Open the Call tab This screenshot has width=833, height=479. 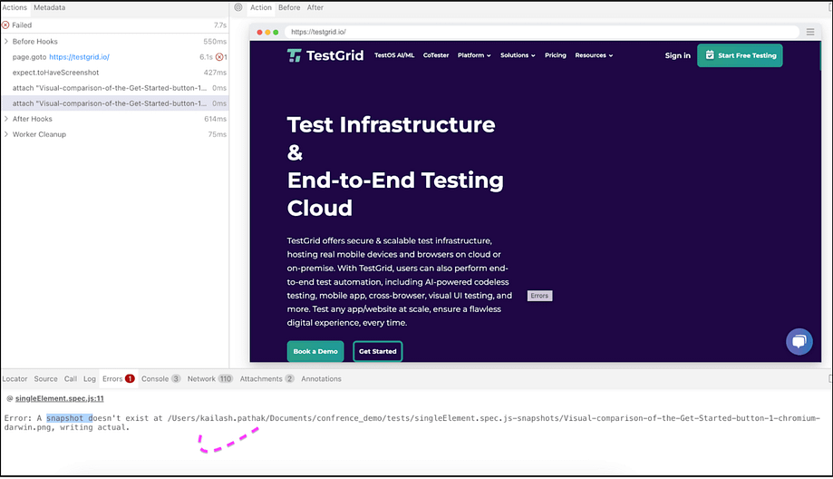coord(71,379)
